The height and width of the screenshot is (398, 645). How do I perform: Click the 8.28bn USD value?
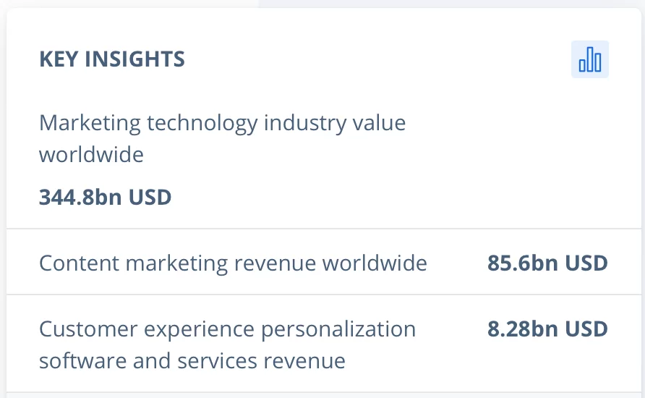coord(547,329)
